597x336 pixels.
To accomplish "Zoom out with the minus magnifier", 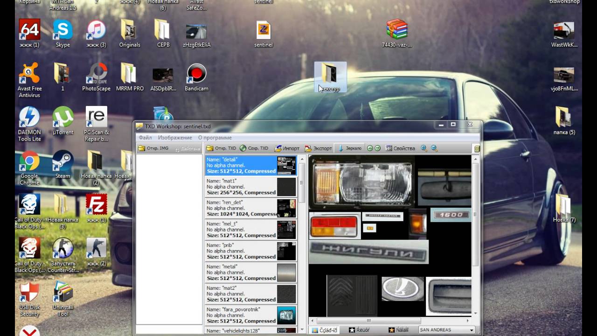I will point(434,148).
